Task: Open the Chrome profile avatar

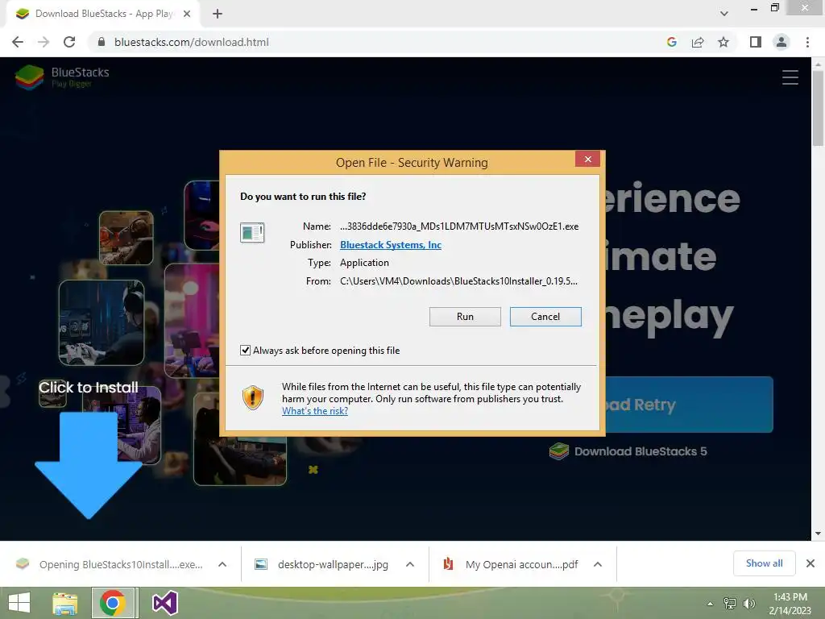Action: pos(781,42)
